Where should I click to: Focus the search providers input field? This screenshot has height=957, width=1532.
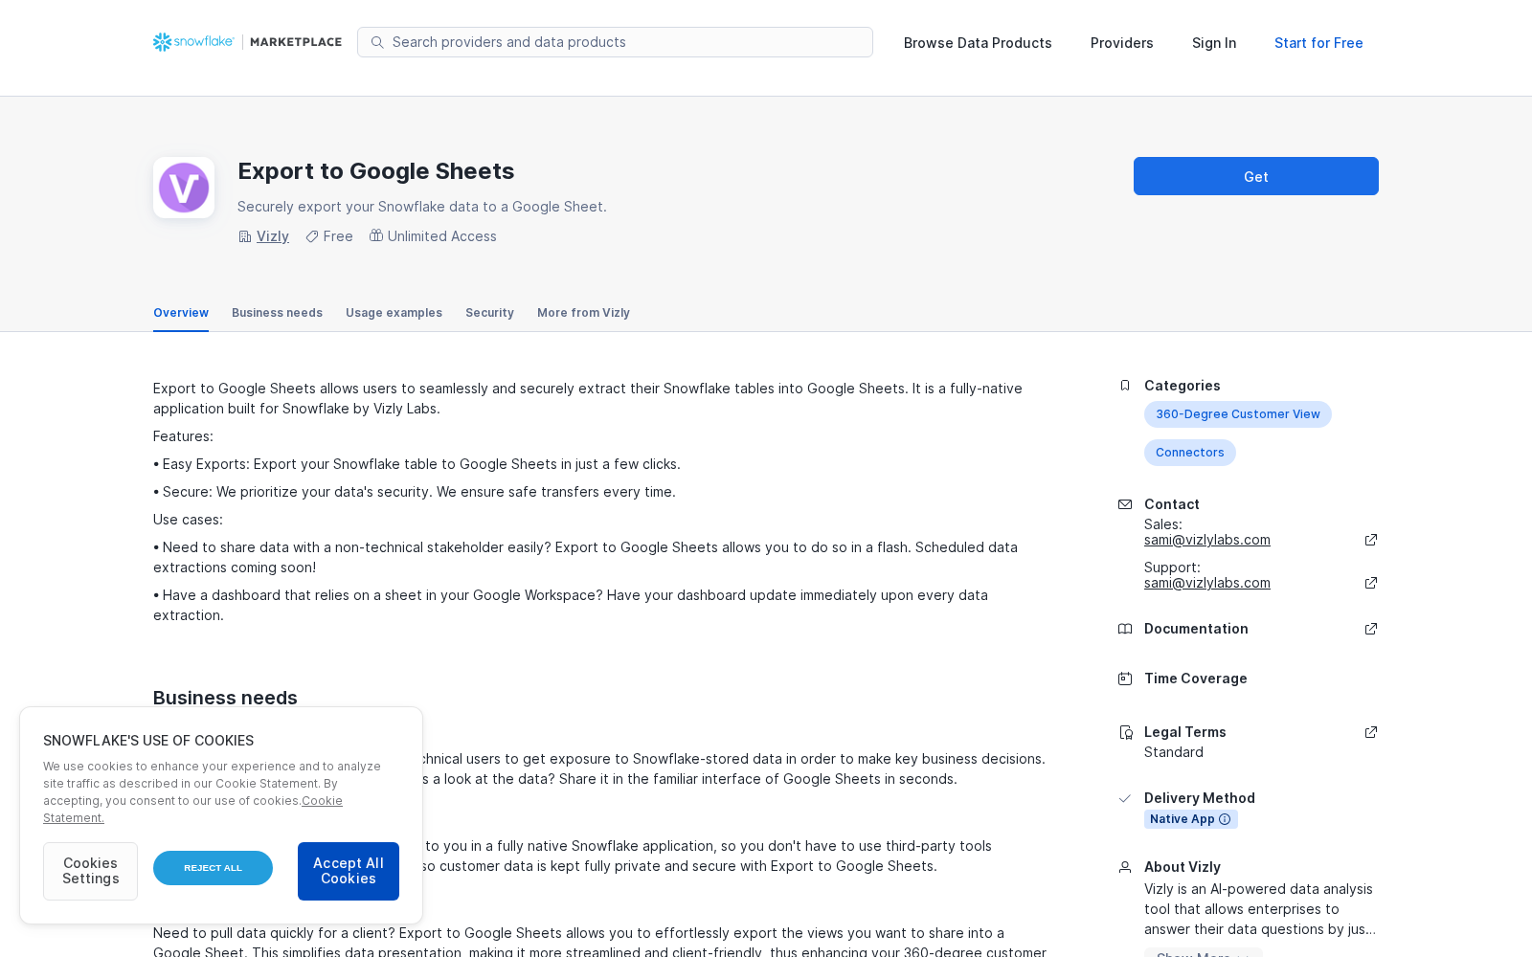(x=615, y=42)
